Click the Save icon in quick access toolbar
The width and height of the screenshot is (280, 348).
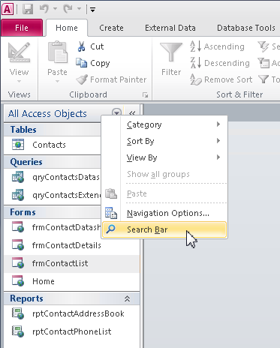click(28, 9)
